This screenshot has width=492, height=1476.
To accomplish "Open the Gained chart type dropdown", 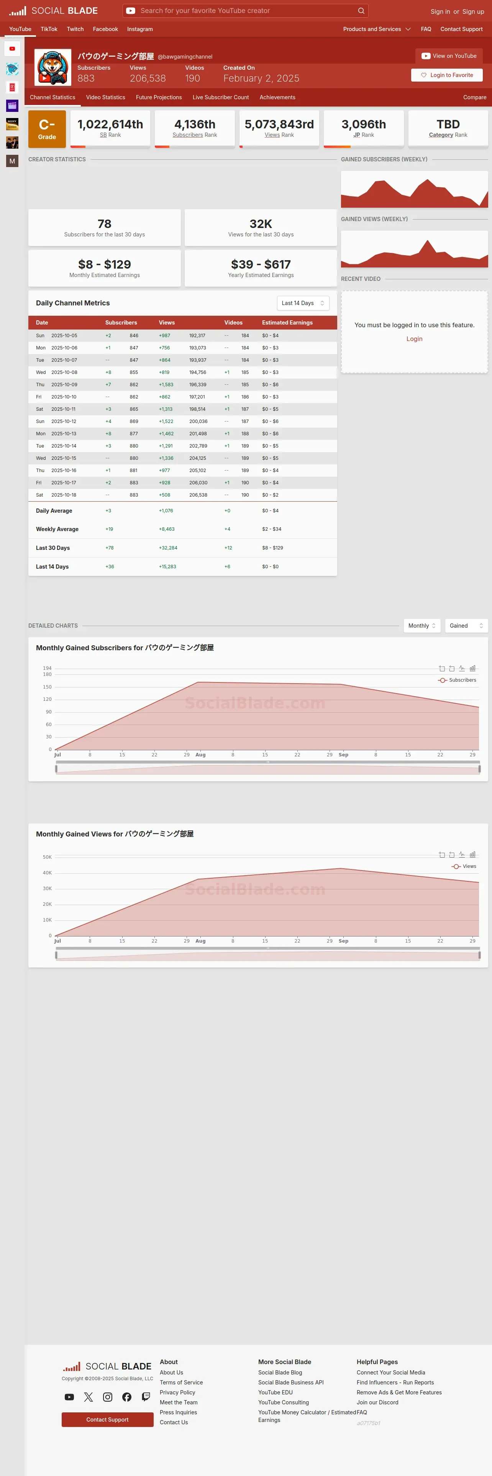I will point(466,626).
